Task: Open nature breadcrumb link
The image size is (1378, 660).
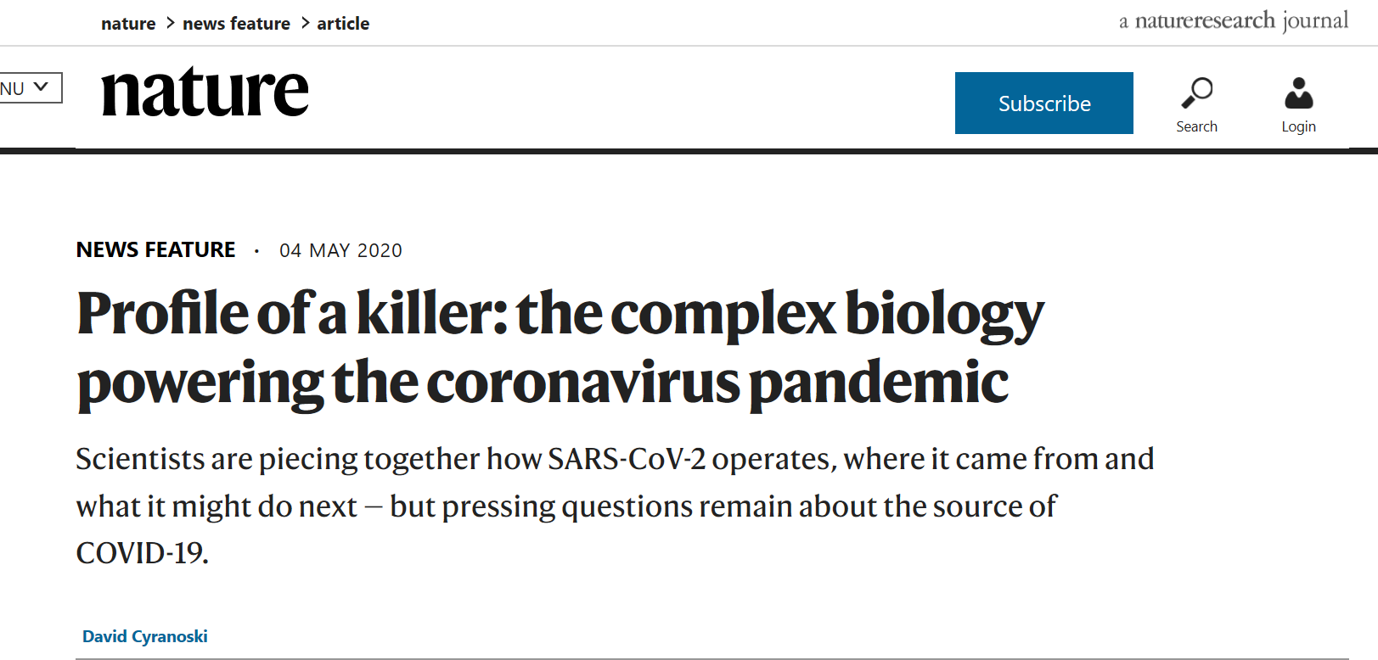Action: (128, 24)
